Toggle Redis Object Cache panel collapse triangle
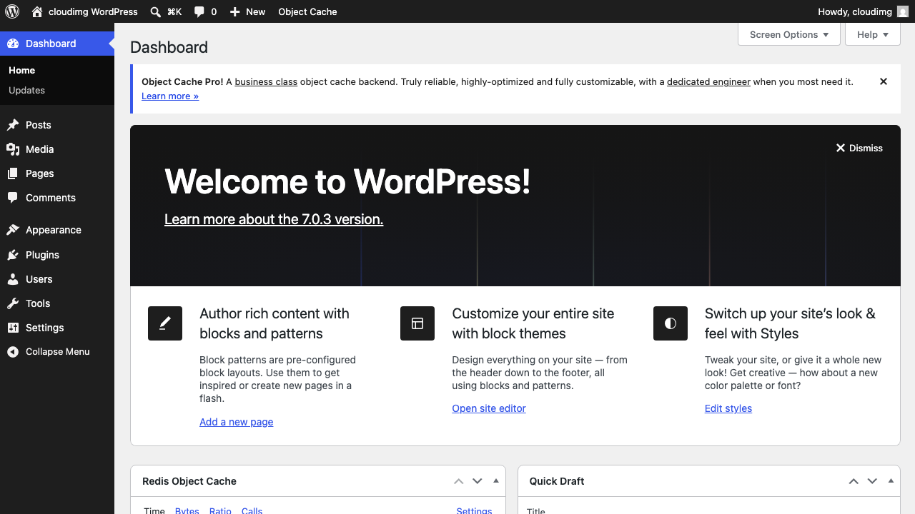 coord(496,481)
